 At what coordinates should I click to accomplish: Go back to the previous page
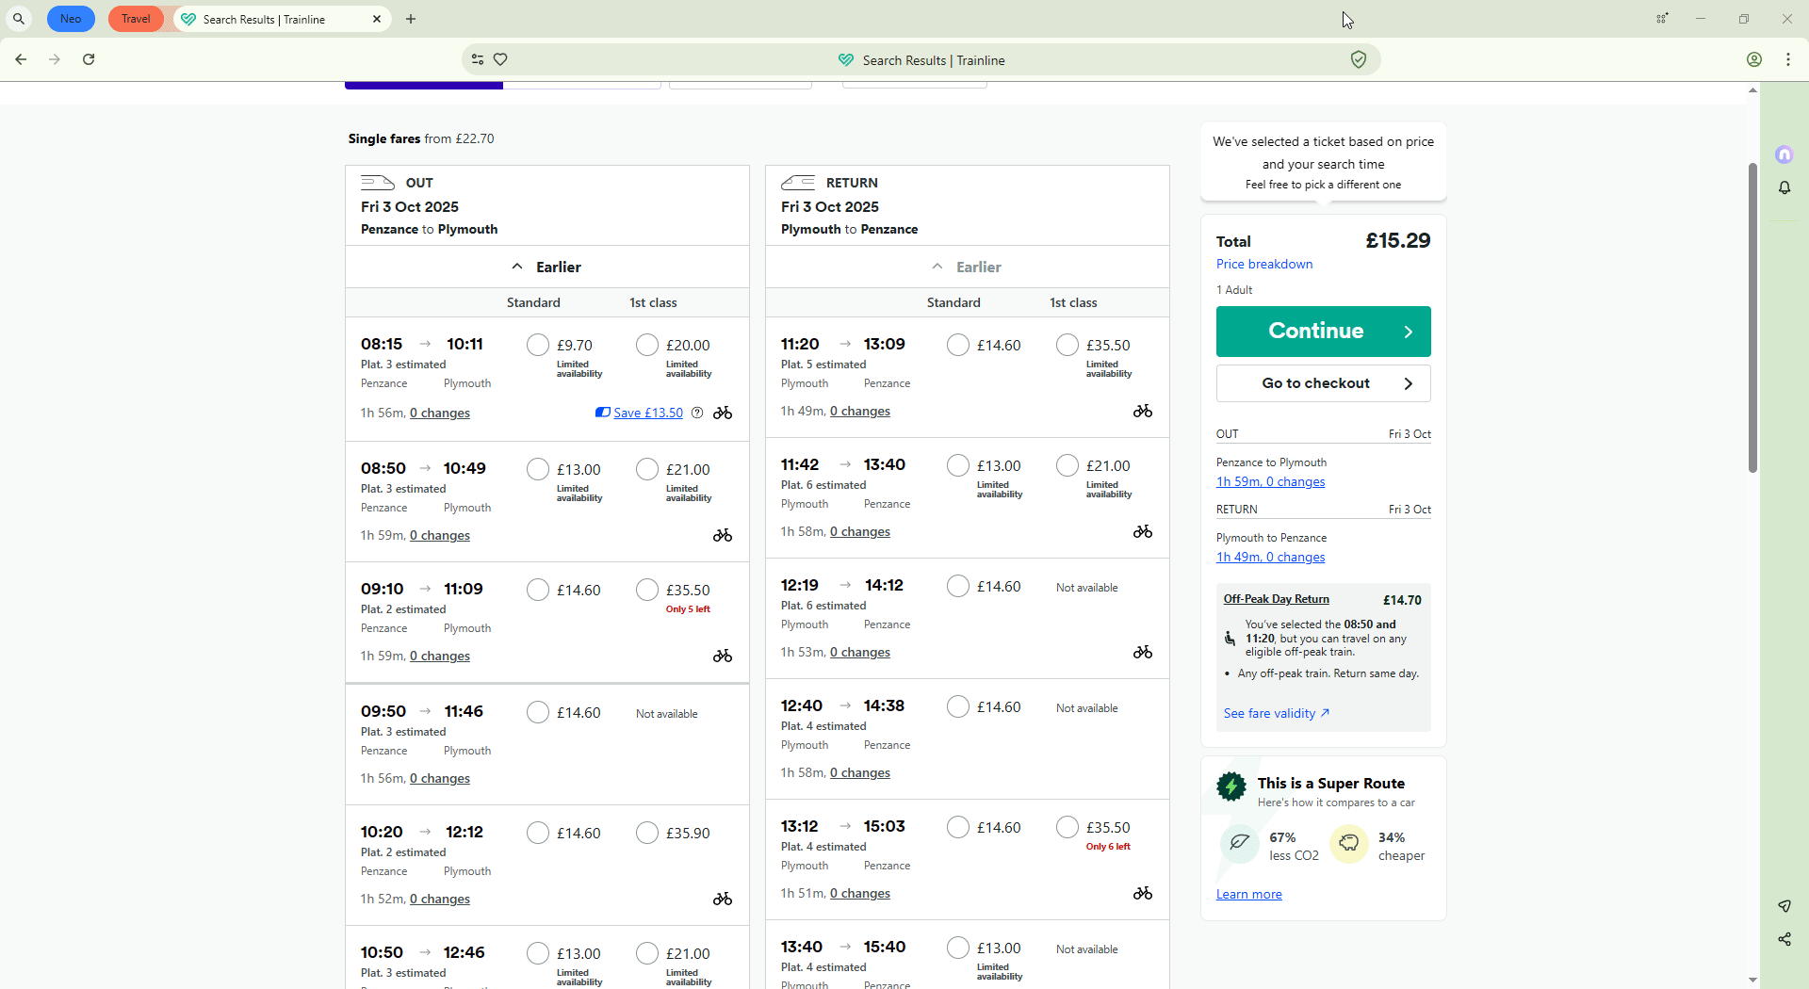pyautogui.click(x=21, y=59)
